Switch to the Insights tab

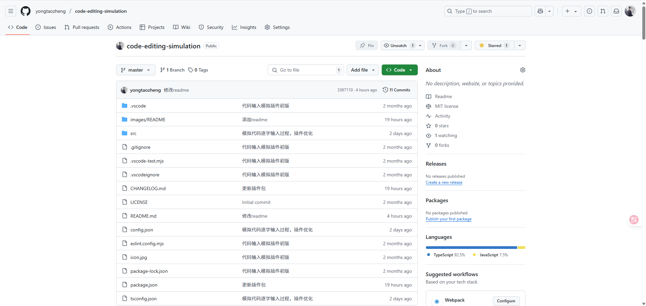(244, 27)
